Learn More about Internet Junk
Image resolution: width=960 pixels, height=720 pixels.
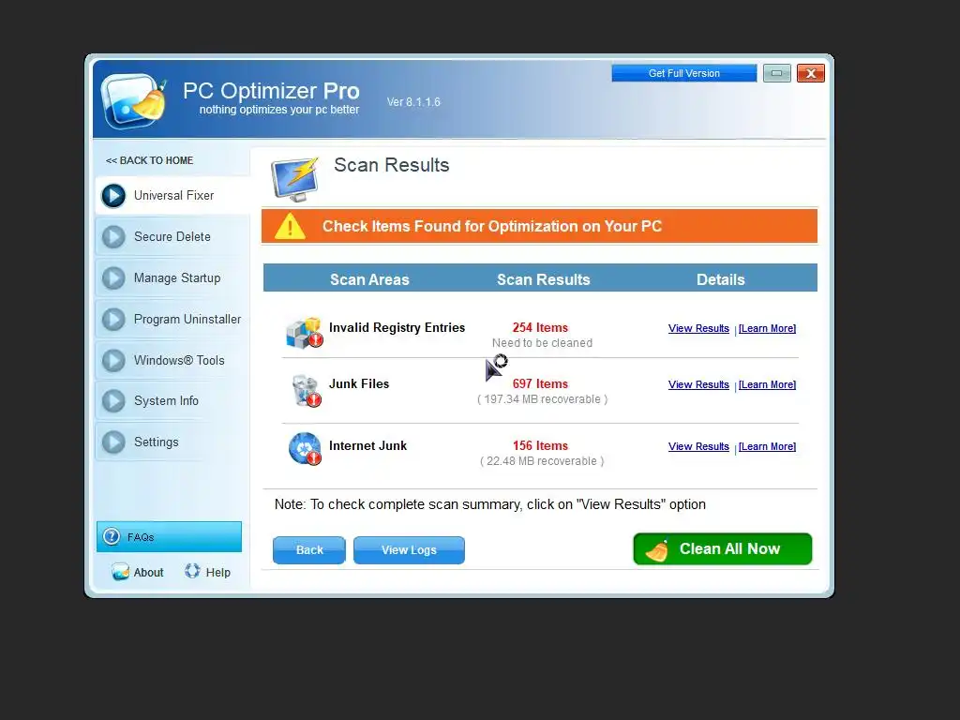(767, 446)
